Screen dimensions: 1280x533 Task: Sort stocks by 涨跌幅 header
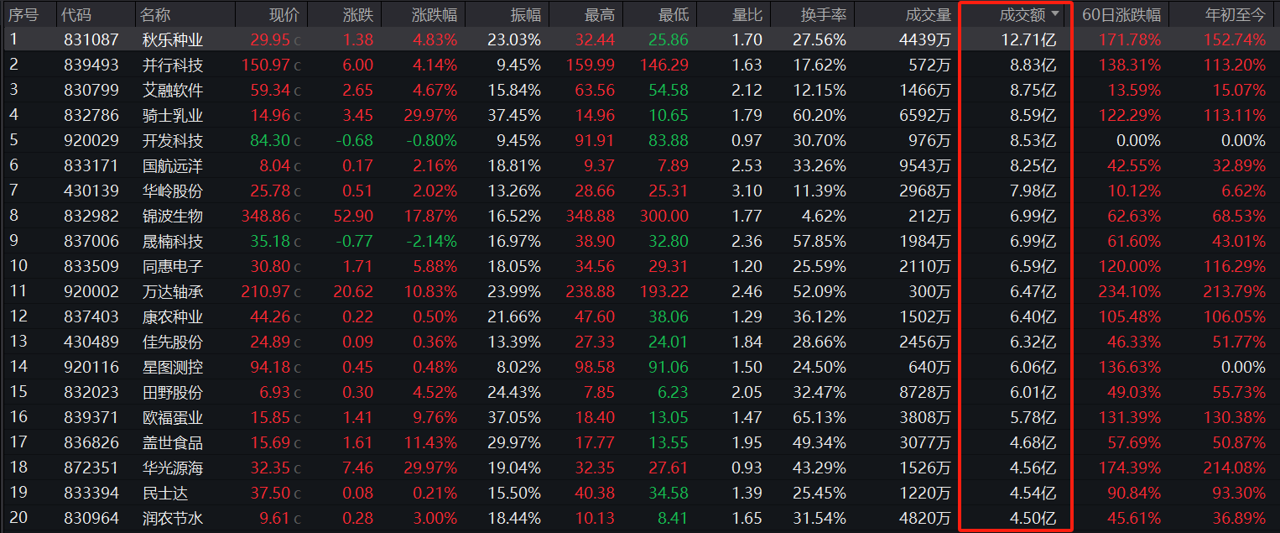click(x=434, y=14)
